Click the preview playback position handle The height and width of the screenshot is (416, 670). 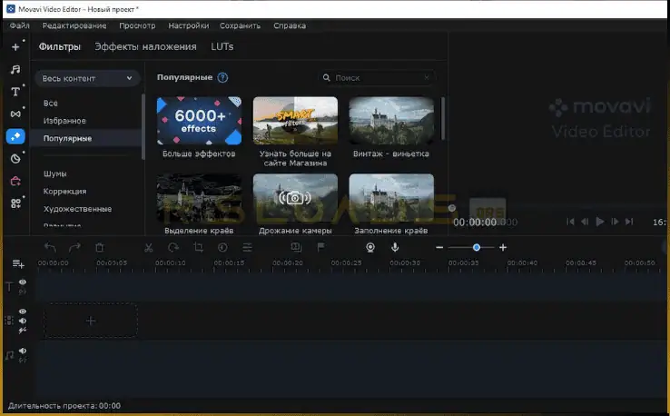point(451,208)
